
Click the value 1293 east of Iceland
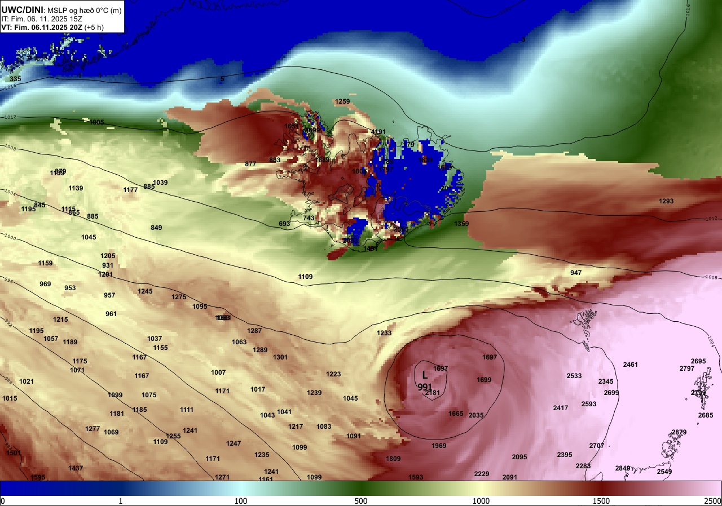[666, 201]
